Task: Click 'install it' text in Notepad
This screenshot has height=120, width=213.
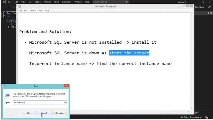Action: pos(144,42)
